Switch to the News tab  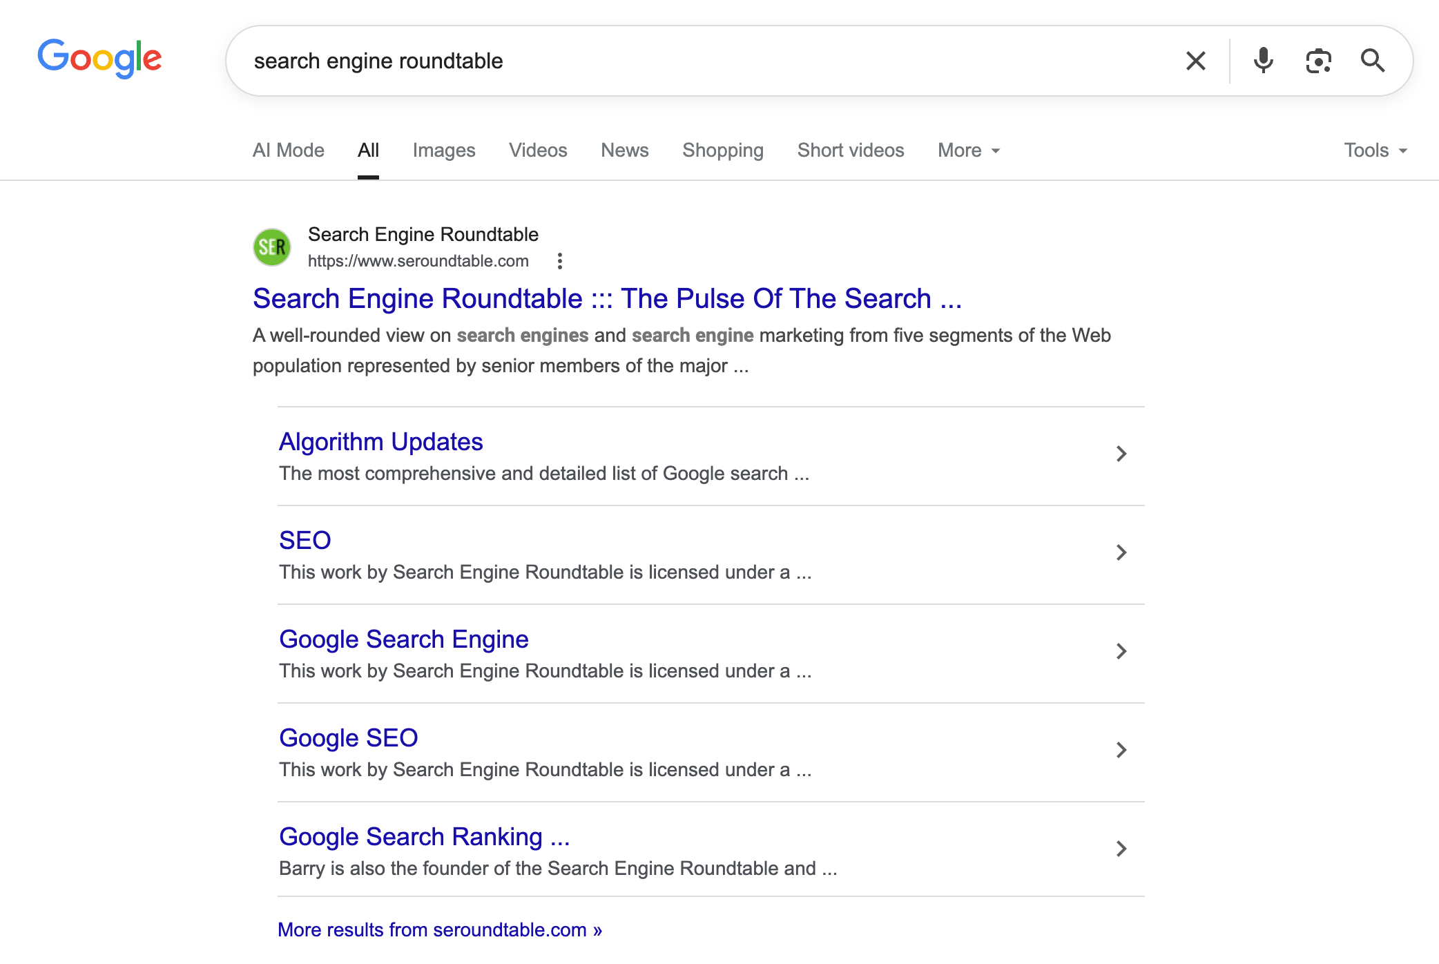[624, 150]
